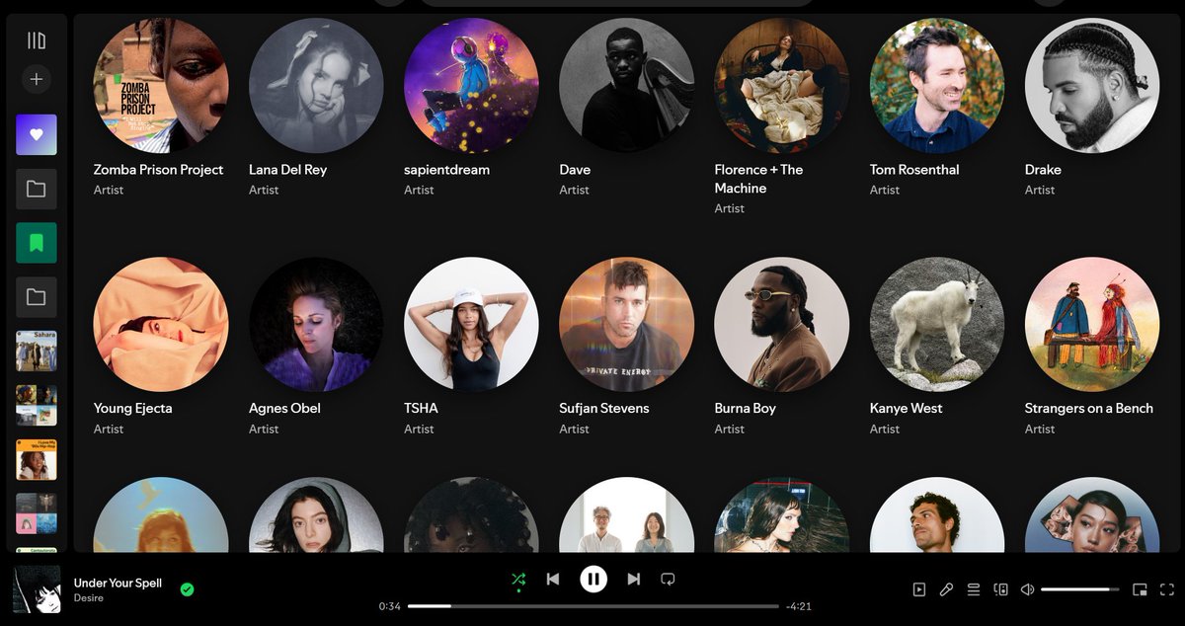Show lyrics with microphone icon

click(x=946, y=589)
